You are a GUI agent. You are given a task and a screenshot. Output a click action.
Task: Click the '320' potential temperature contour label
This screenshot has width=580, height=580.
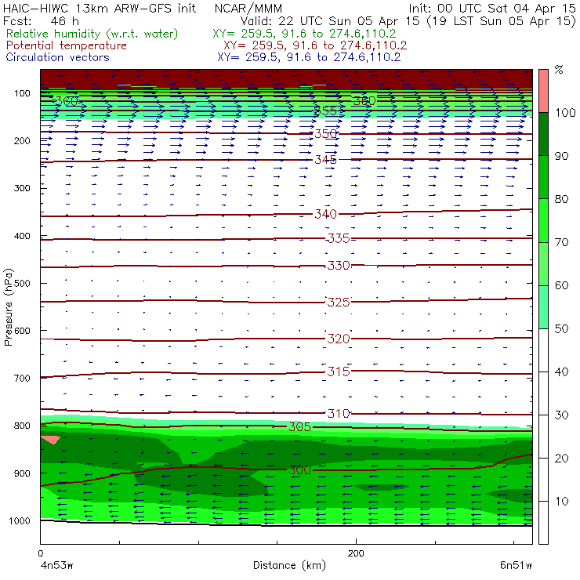(339, 339)
